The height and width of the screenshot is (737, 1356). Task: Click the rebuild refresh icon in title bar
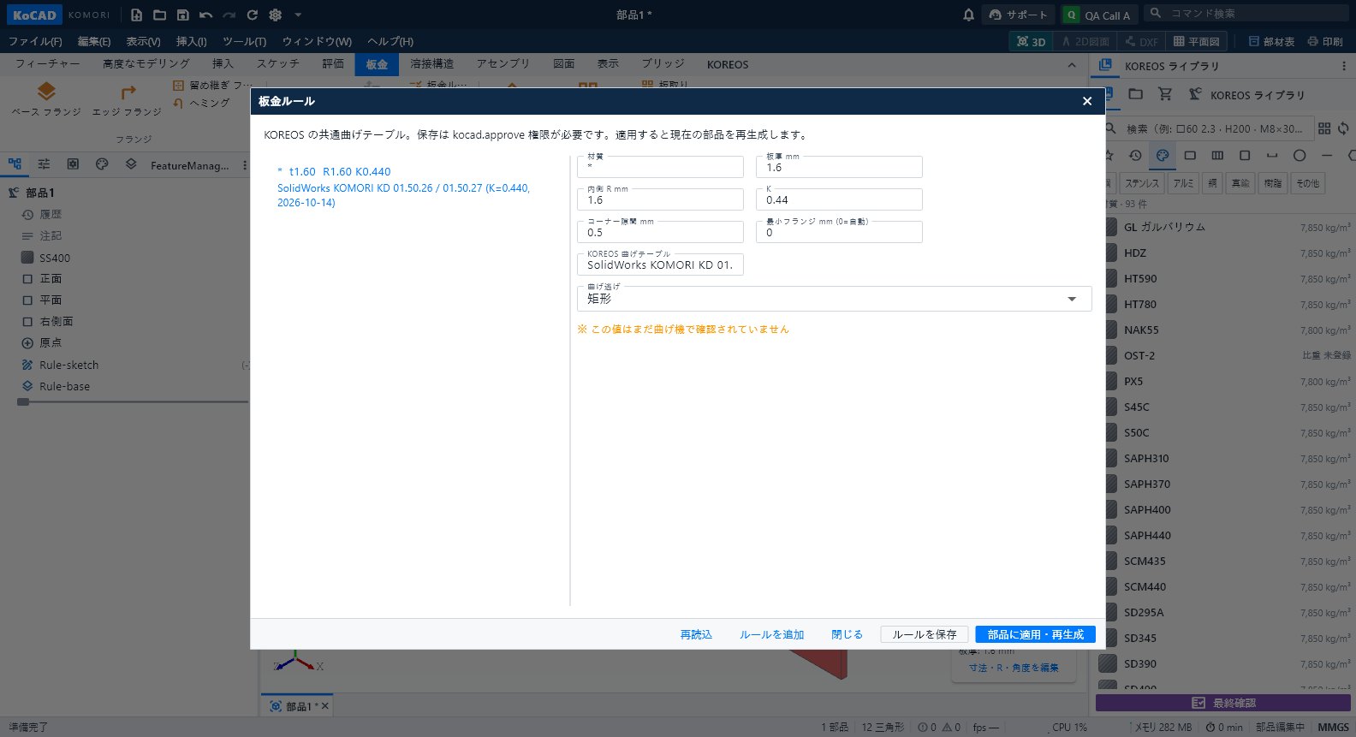(252, 15)
